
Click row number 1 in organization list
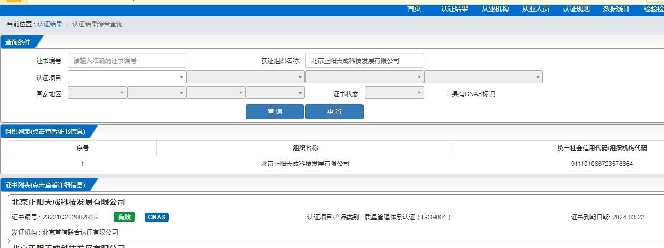(82, 164)
